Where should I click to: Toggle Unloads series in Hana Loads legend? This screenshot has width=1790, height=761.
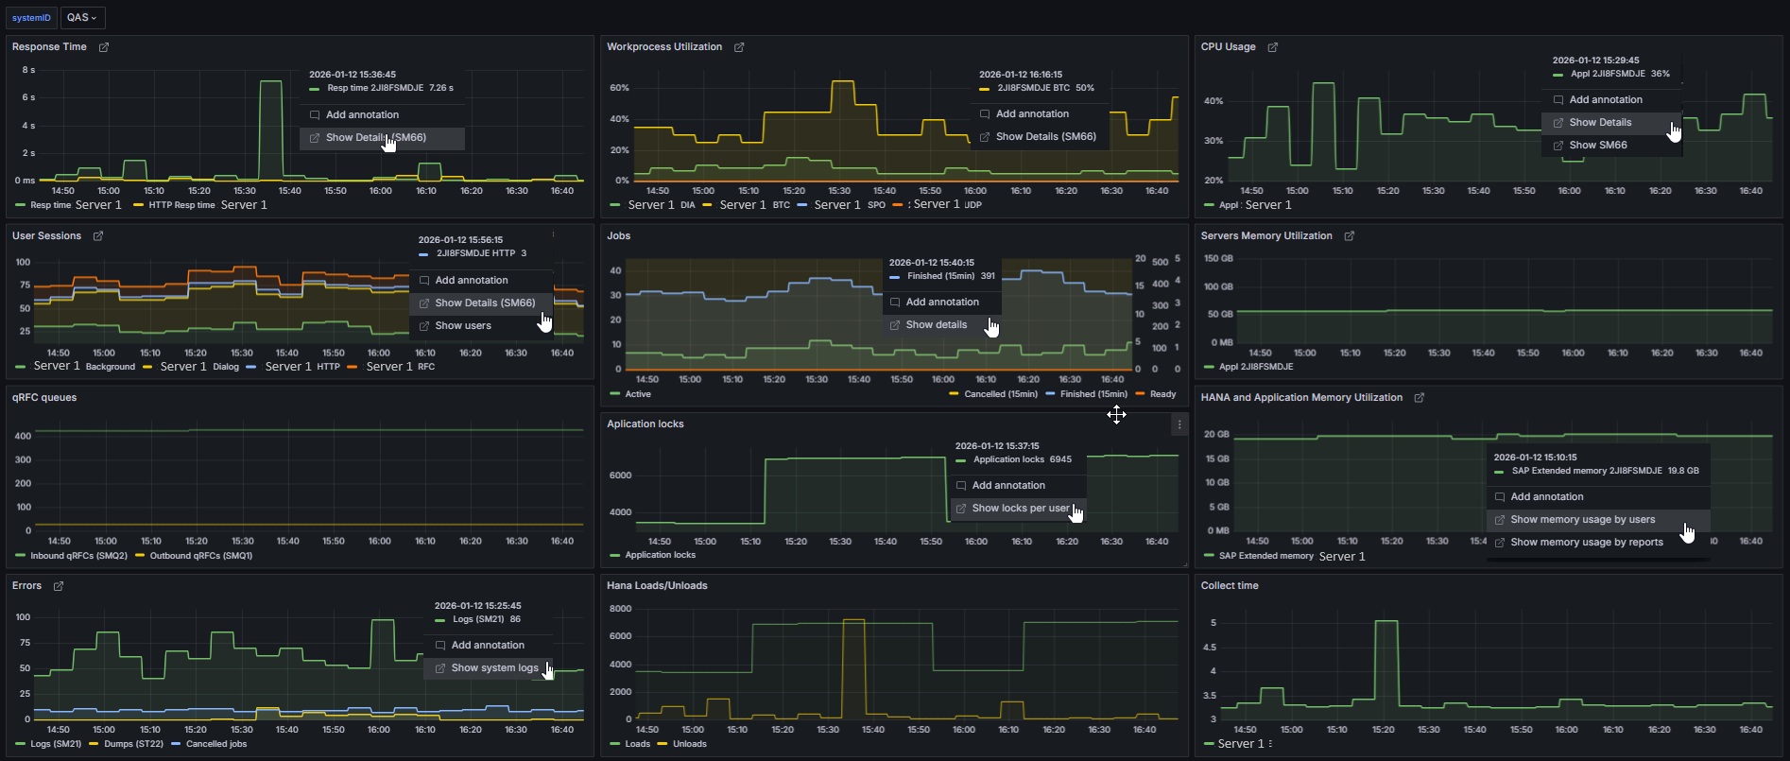(x=689, y=744)
